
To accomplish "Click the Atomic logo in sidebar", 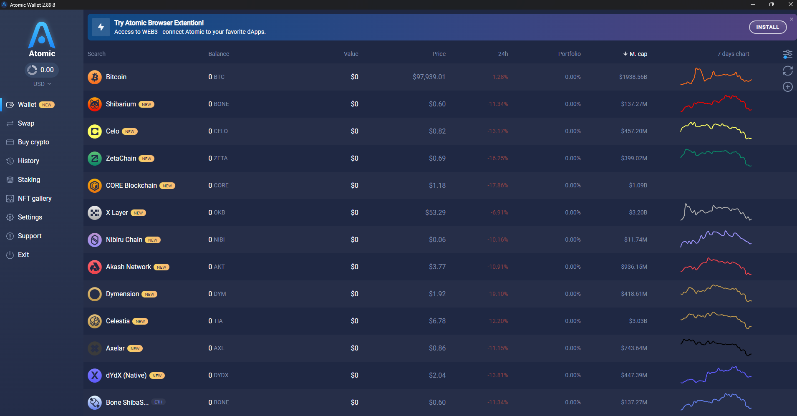I will [42, 39].
